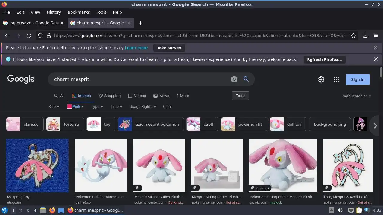Image resolution: width=383 pixels, height=215 pixels.
Task: Switch to the News results tab
Action: [x=161, y=96]
